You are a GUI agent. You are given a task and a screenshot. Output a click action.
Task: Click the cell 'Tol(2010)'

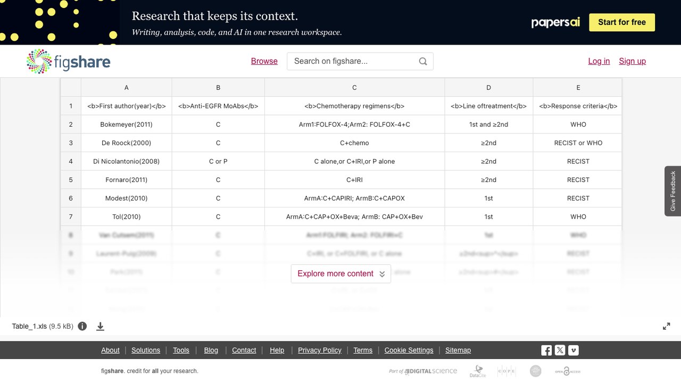pos(127,217)
